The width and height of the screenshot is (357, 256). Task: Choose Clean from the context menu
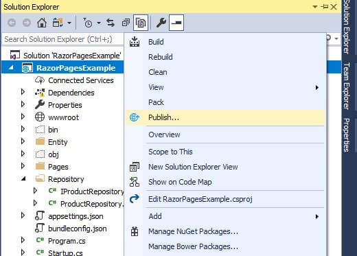(225, 72)
